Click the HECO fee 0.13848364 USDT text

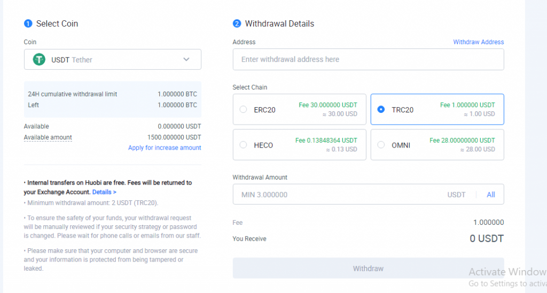click(326, 140)
